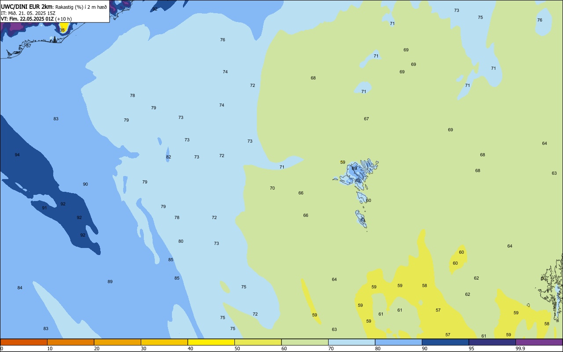Click the pale blue 70–80 legend swatch
Screen dimensions: 563x352
tap(351, 342)
